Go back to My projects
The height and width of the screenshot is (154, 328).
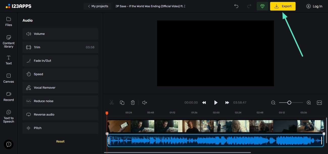click(x=98, y=6)
